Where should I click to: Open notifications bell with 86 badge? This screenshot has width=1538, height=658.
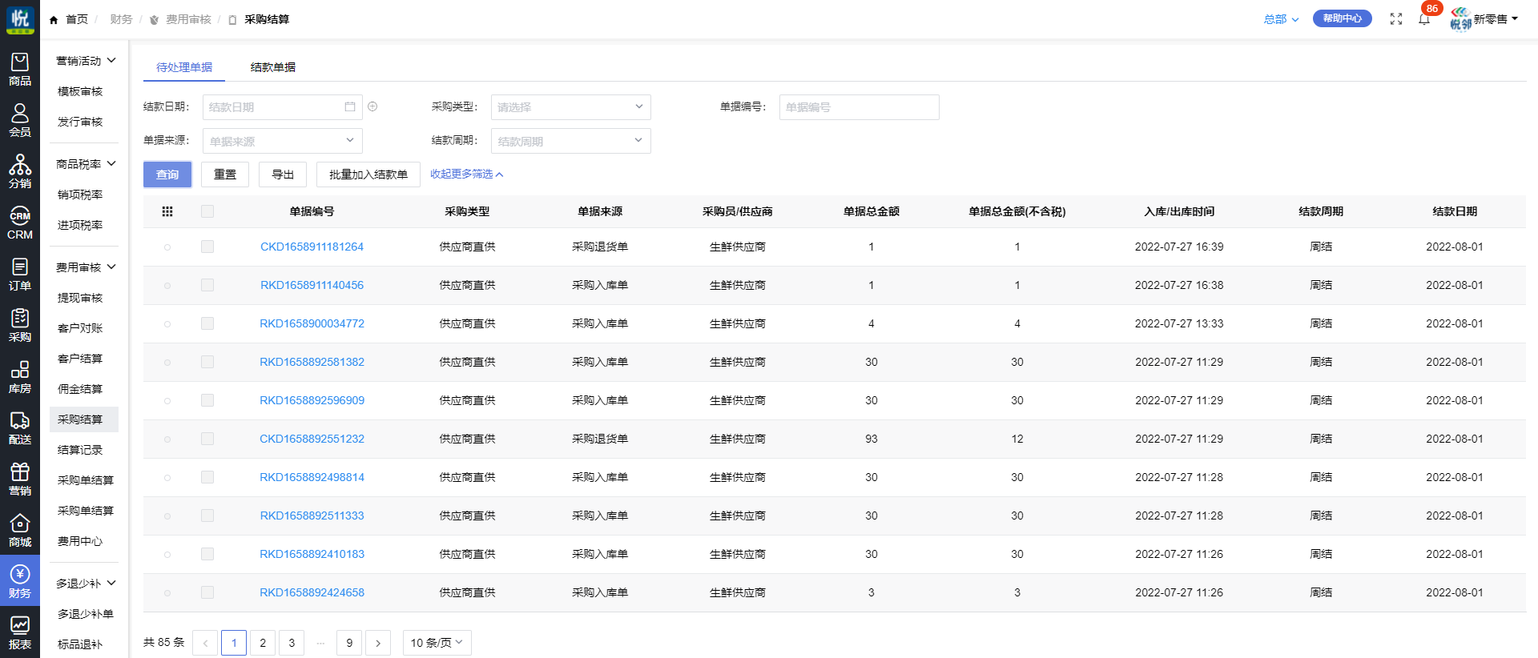pos(1424,18)
